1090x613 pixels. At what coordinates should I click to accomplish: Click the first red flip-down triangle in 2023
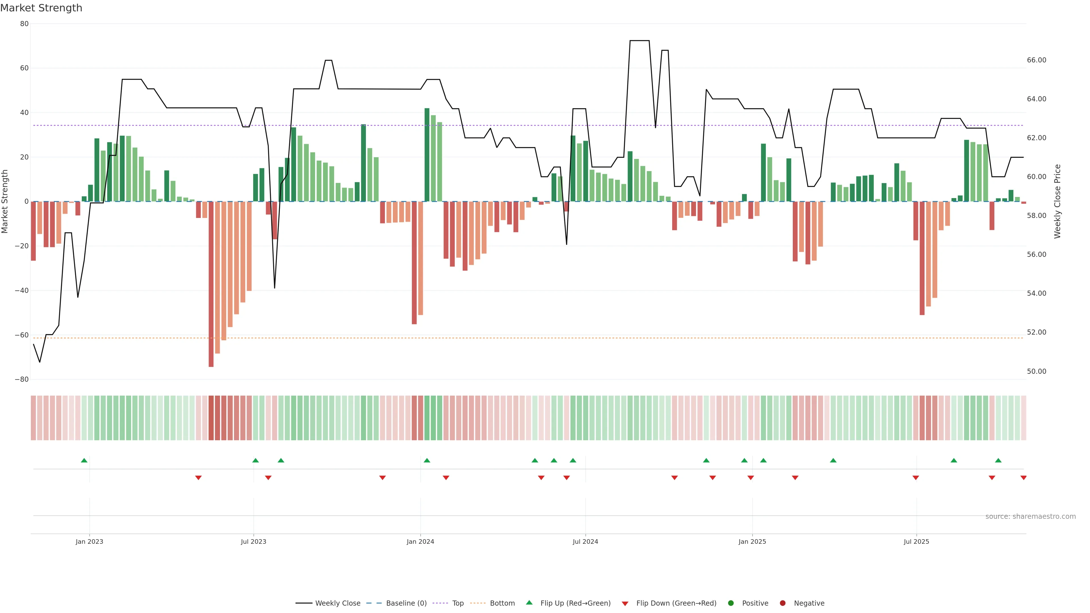tap(198, 478)
